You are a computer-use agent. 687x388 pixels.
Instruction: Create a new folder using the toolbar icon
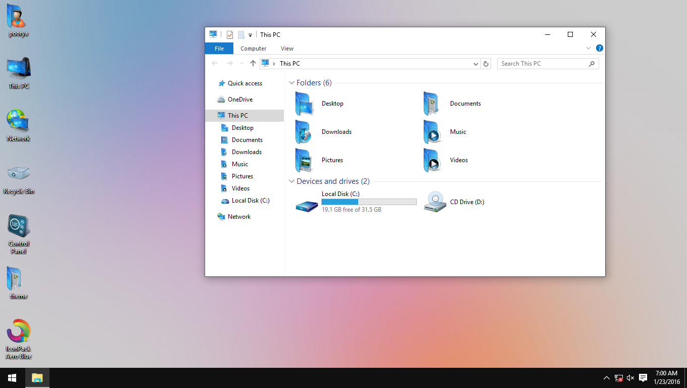[240, 34]
